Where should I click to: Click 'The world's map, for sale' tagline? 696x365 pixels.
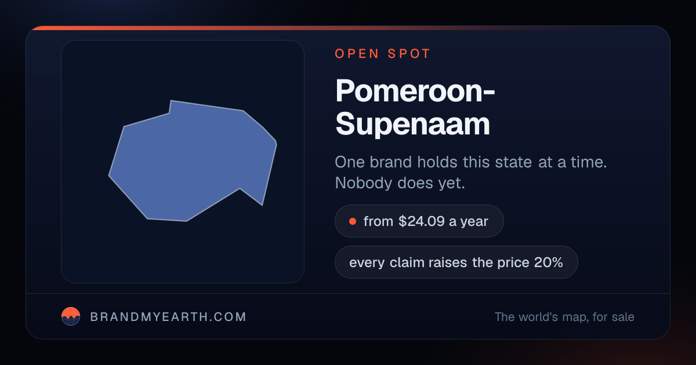tap(564, 317)
